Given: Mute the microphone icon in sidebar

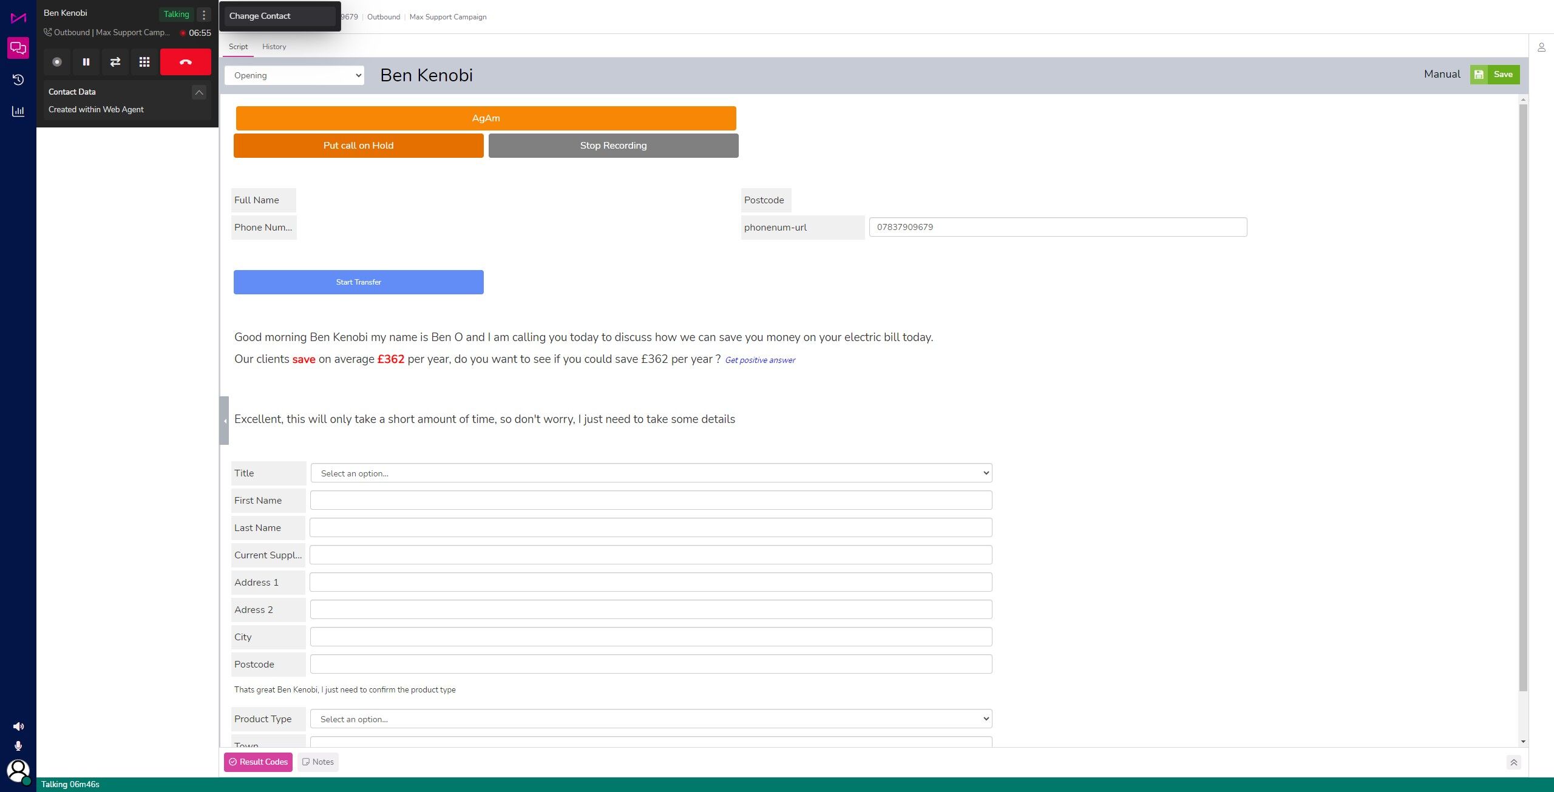Looking at the screenshot, I should tap(18, 746).
